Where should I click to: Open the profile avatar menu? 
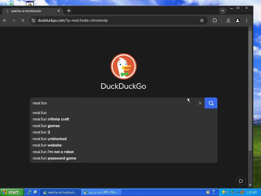pos(237,20)
